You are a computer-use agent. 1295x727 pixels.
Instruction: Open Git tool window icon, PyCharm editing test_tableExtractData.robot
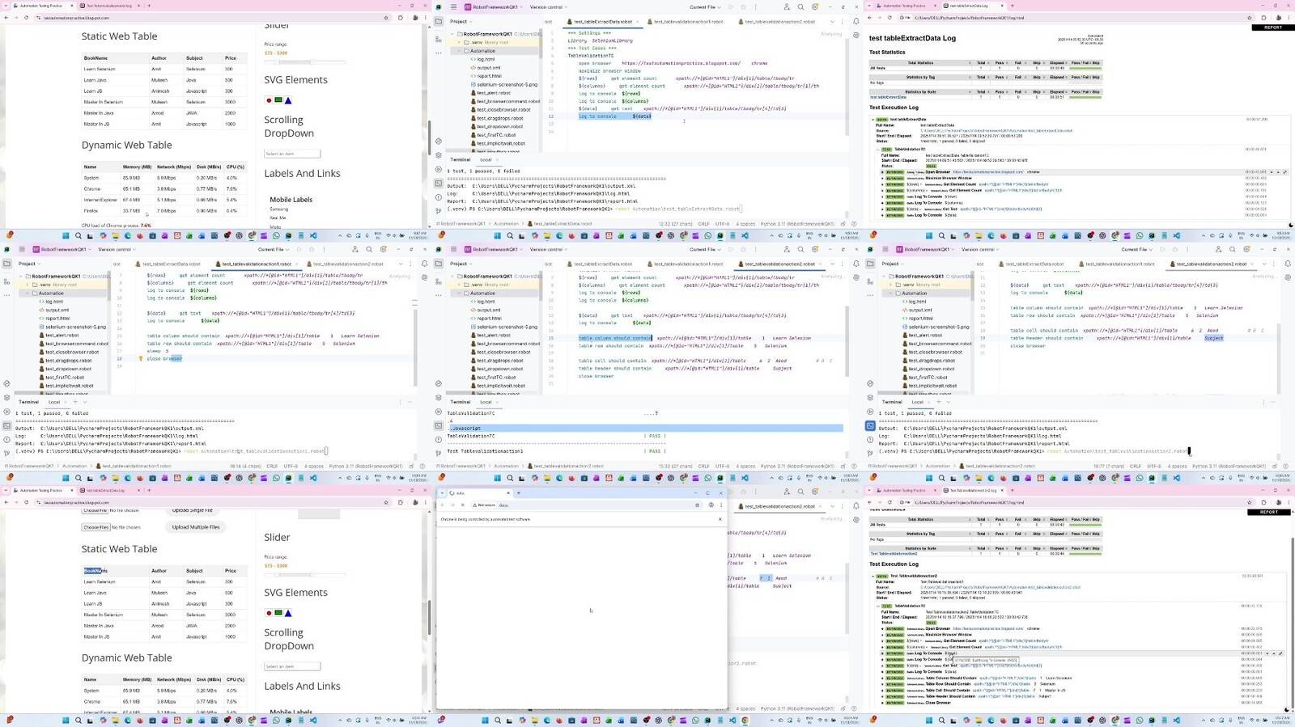point(439,211)
